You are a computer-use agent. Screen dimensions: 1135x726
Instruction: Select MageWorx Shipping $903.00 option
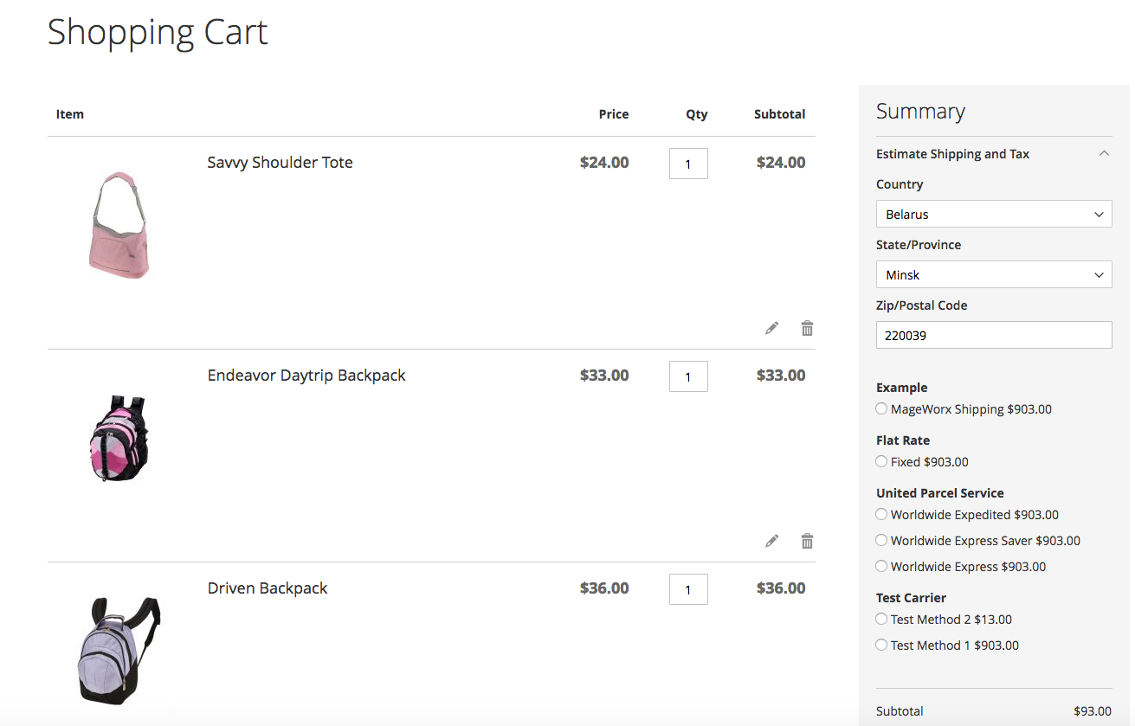(x=881, y=408)
